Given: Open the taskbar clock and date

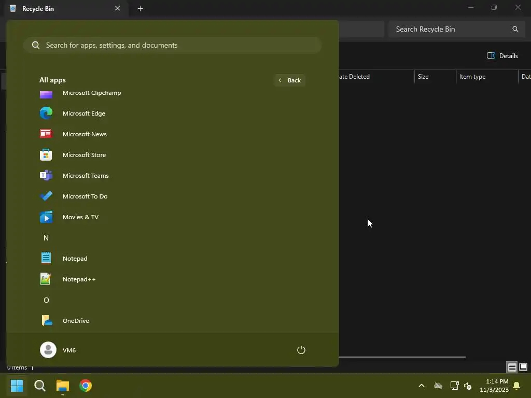Looking at the screenshot, I should click(494, 386).
